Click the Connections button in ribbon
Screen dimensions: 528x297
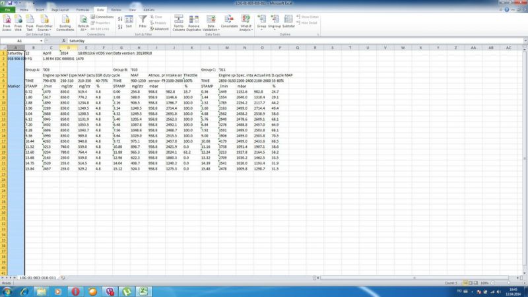102,16
